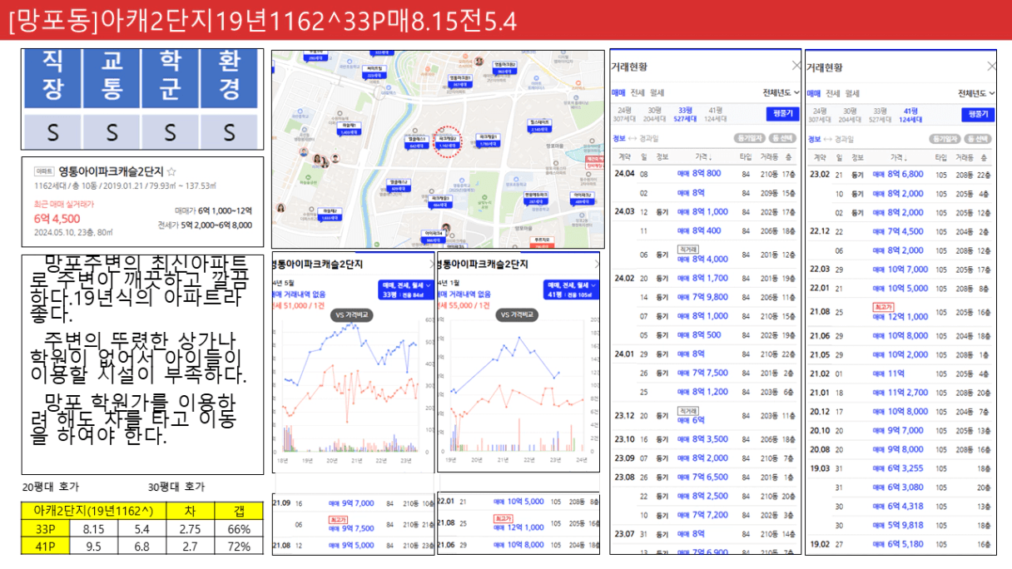Image resolution: width=1012 pixels, height=569 pixels.
Task: Select 24평 307세대 in 41평 panel
Action: tap(820, 115)
